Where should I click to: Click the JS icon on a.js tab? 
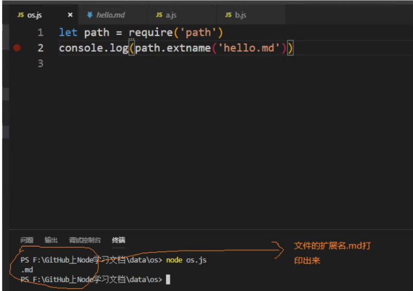point(159,15)
